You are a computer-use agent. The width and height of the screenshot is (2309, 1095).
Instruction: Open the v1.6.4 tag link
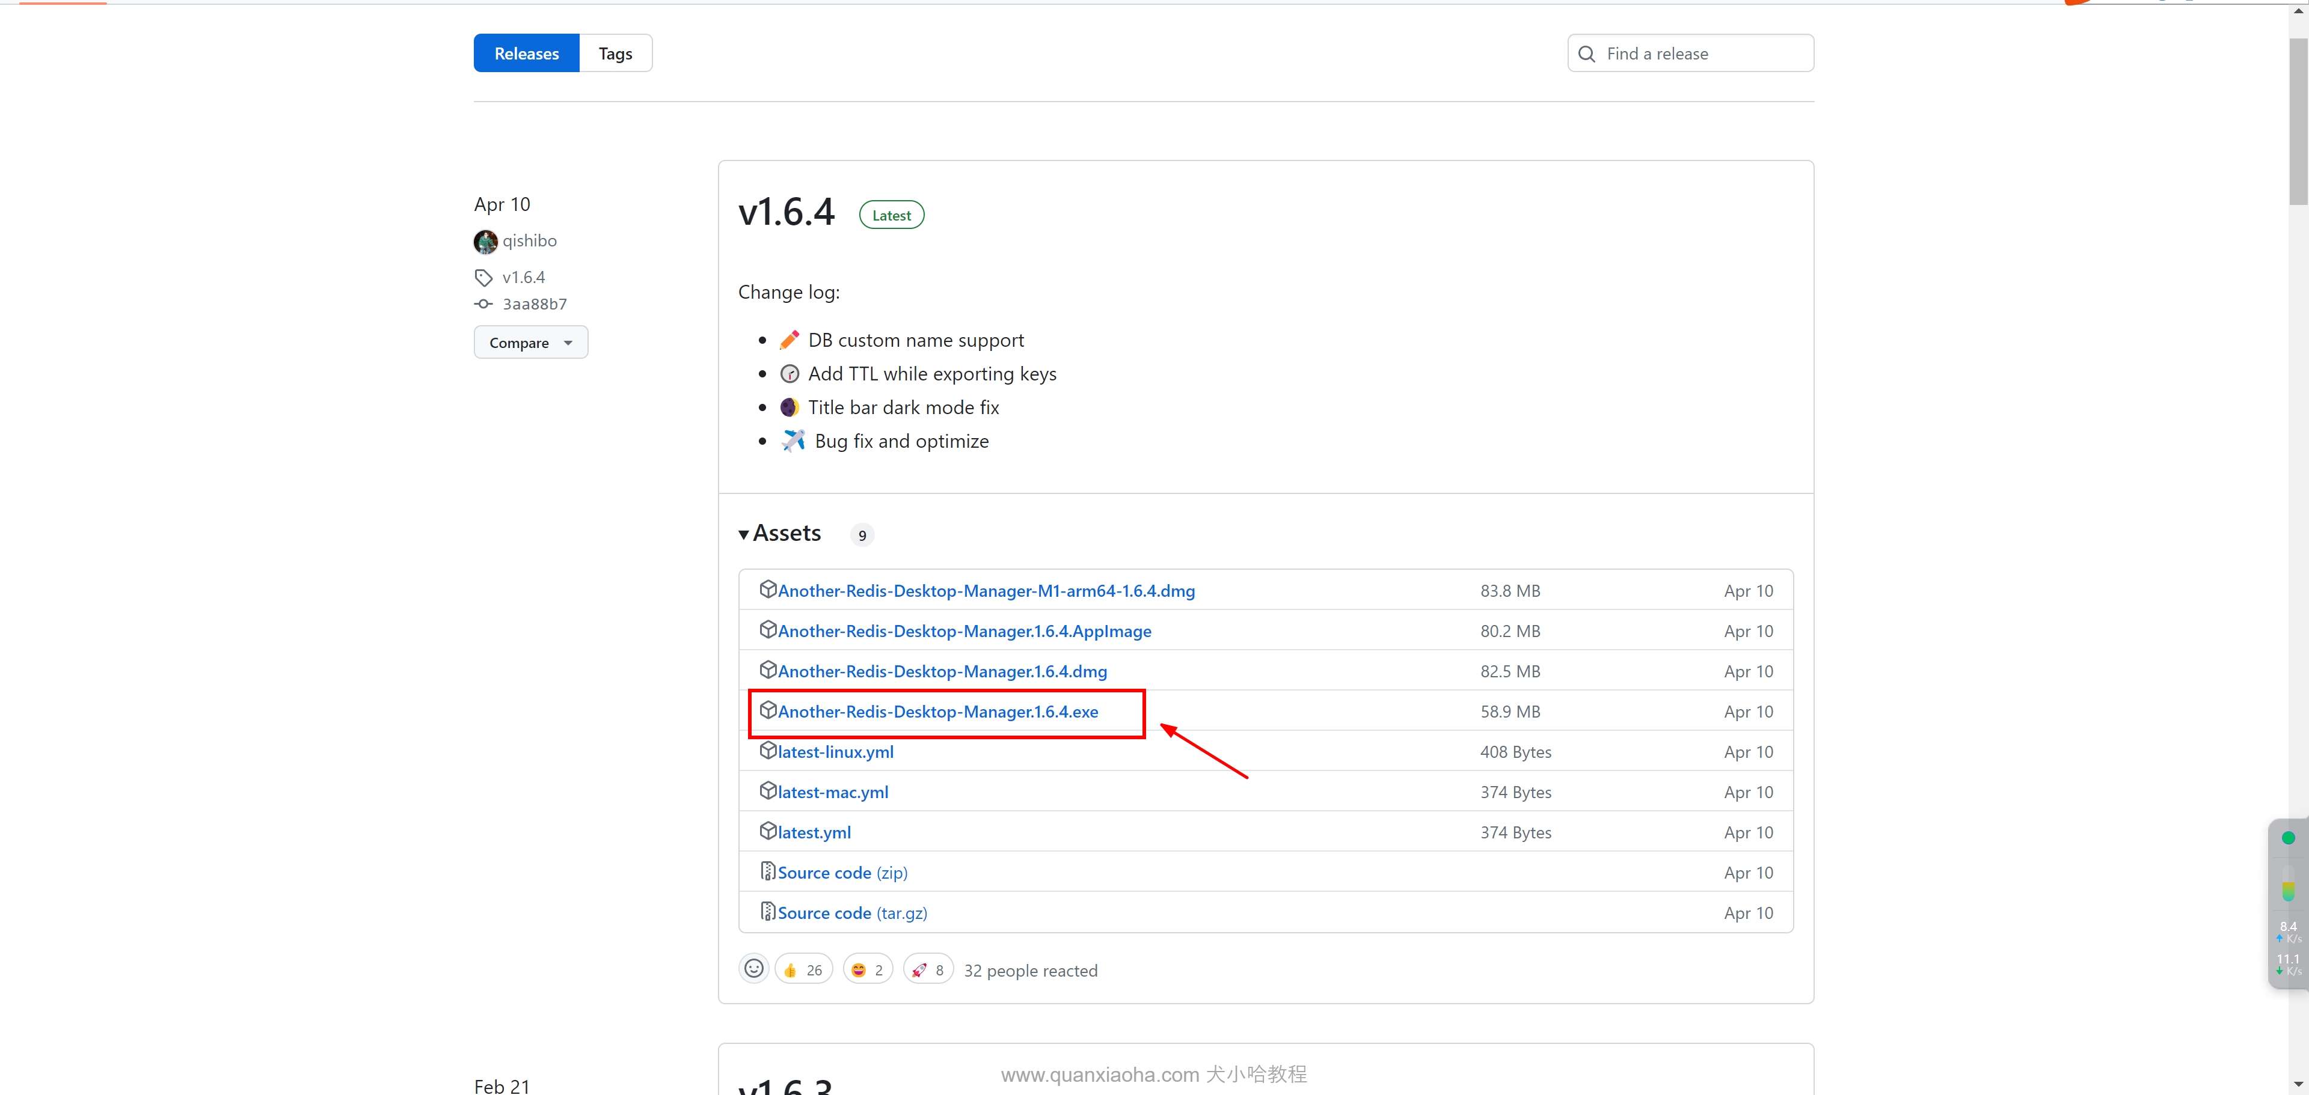tap(524, 278)
